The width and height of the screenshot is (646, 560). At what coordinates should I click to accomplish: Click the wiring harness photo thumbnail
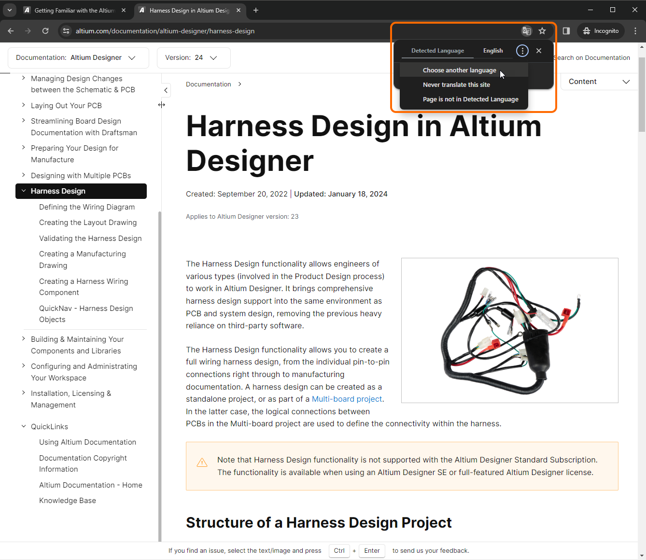tap(510, 330)
